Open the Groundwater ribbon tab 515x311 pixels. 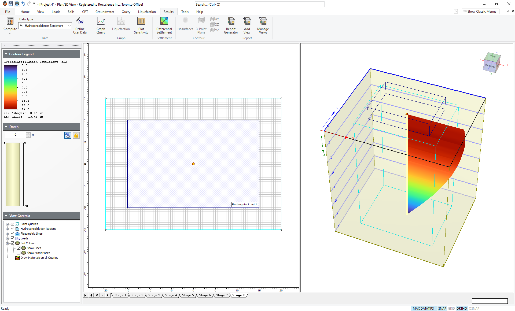(x=105, y=12)
